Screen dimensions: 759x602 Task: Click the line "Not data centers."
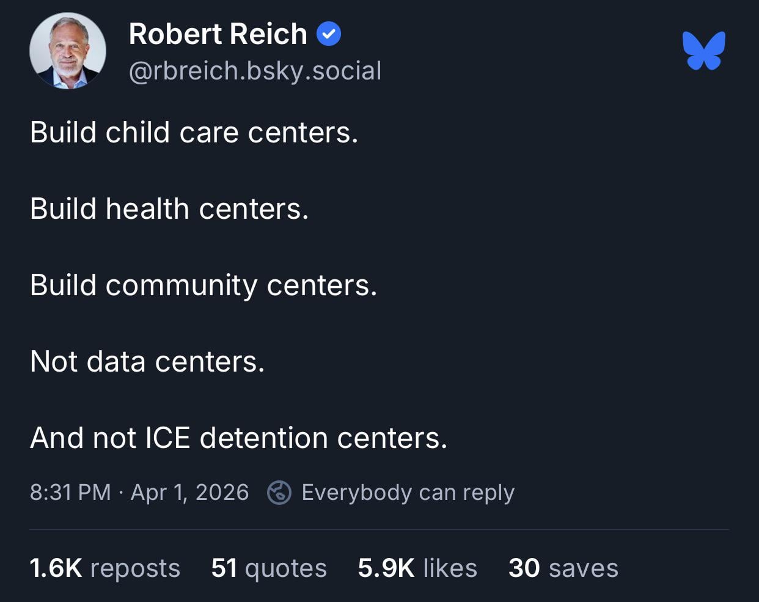pos(147,362)
